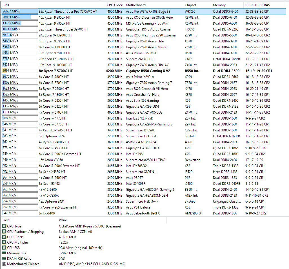The image size is (289, 269).
Task: Select row 6x FX-6100
Action: coord(143,213)
